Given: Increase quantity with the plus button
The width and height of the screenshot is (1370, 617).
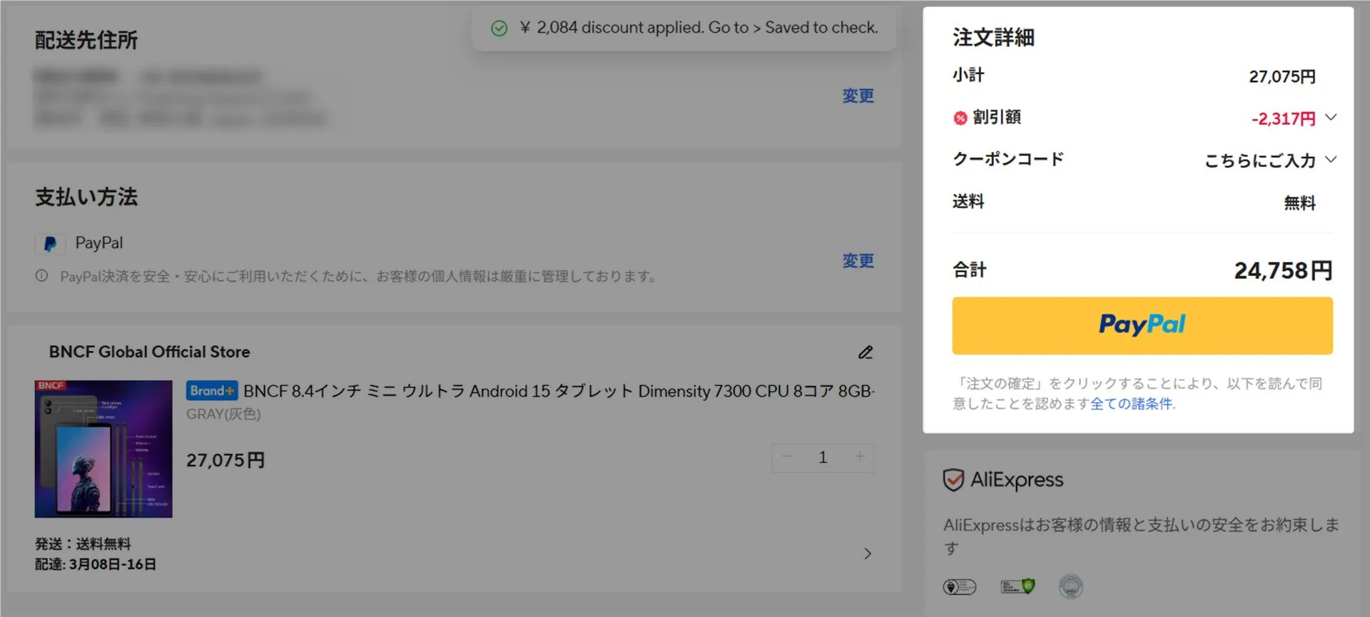Looking at the screenshot, I should (x=860, y=457).
